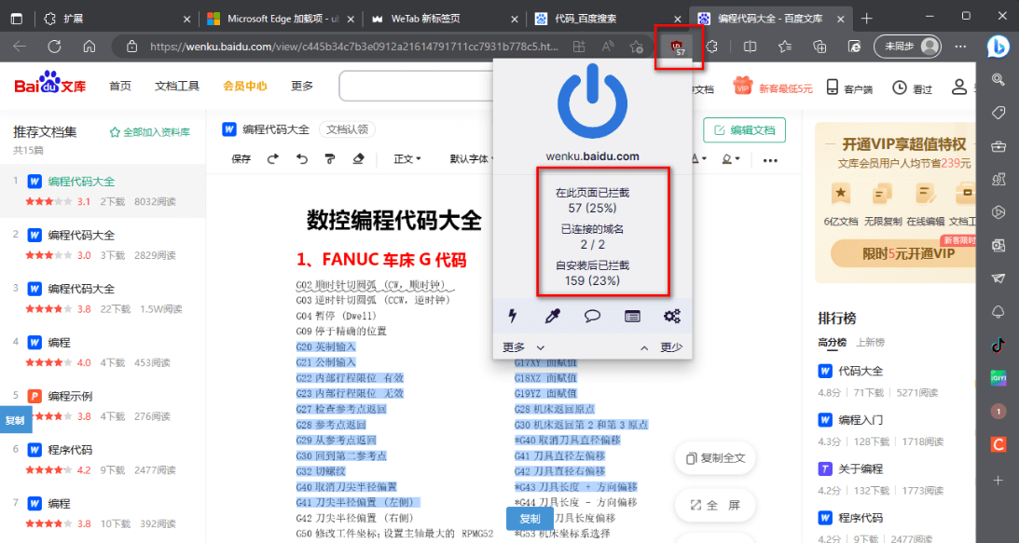The image size is (1019, 543).
Task: Go to the browser home page
Action: pos(89,47)
